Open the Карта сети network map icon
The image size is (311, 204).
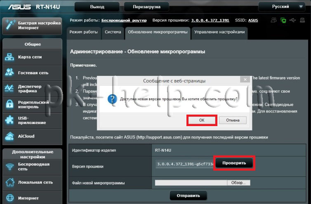coord(9,57)
